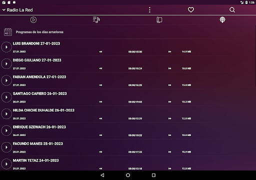Play LUIS BRANDONI 27-01-2023 episode
The width and height of the screenshot is (256, 180).
tap(6, 47)
